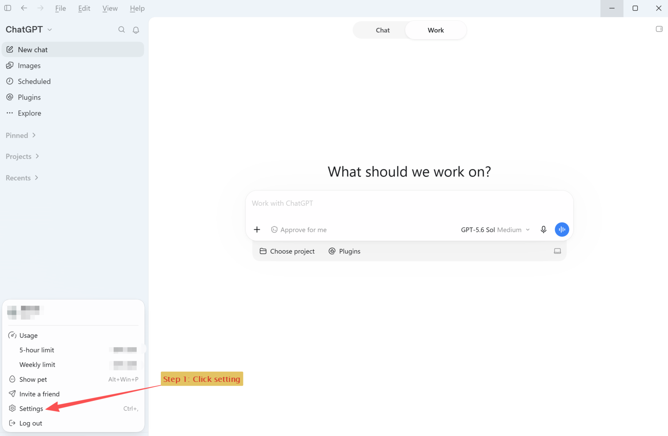Toggle Approve for me option

tap(299, 230)
